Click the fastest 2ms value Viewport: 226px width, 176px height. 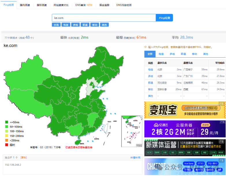85,37
